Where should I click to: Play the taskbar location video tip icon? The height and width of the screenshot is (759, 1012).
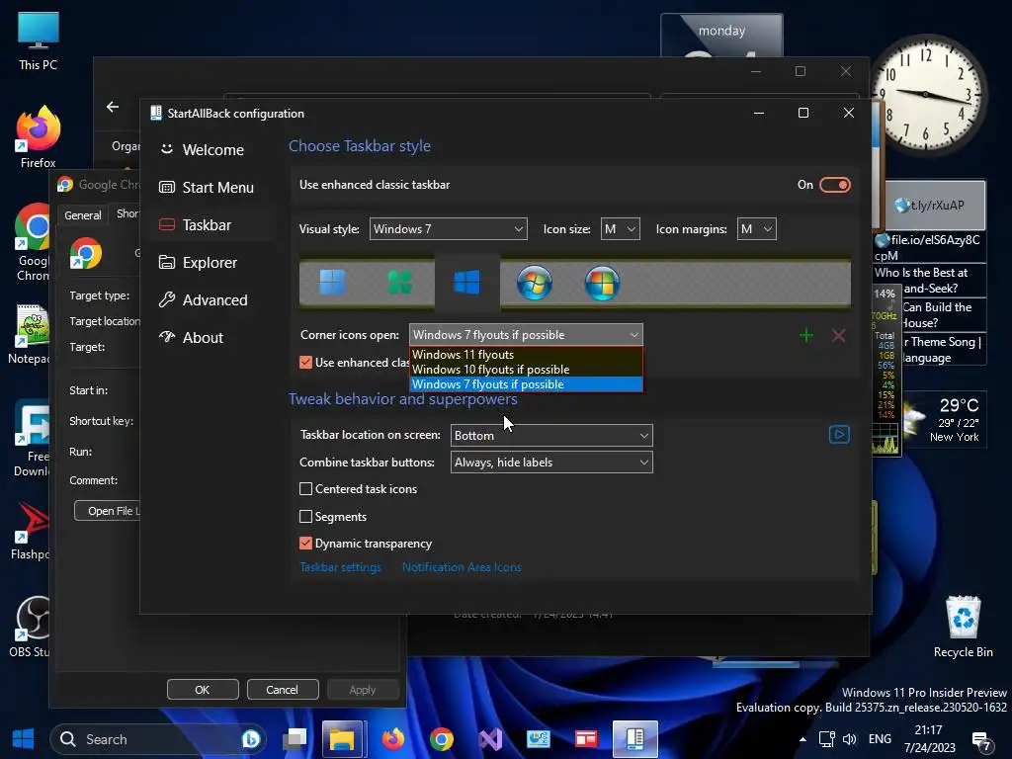[x=839, y=435]
